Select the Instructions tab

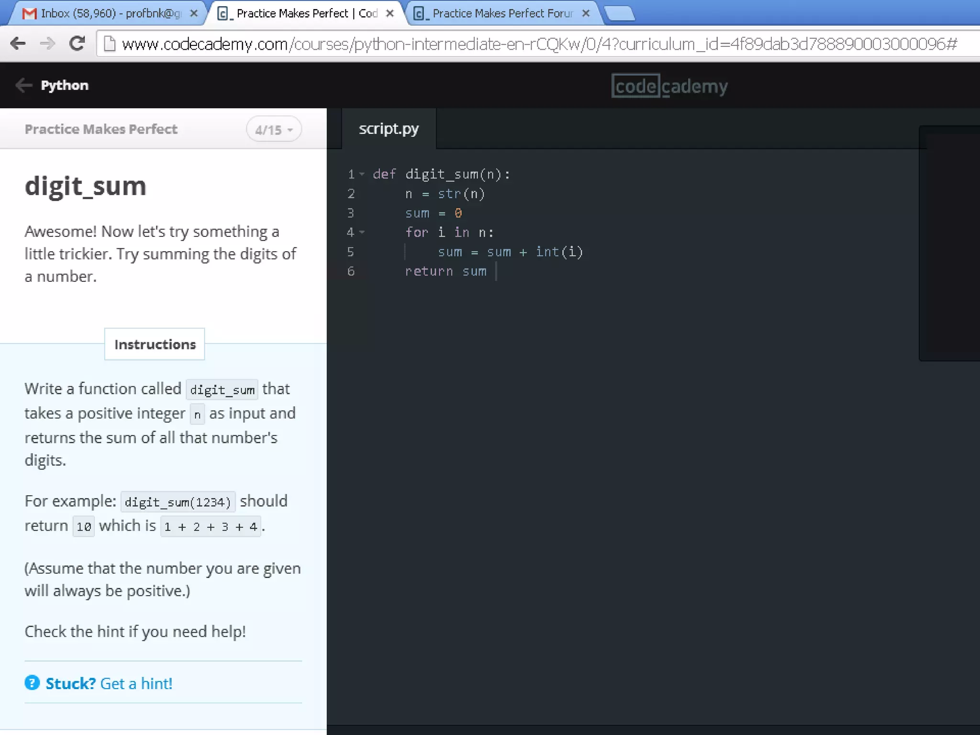155,344
